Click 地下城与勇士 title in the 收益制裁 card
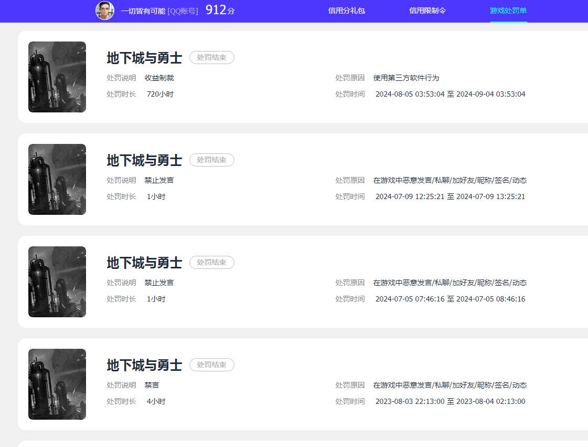This screenshot has width=588, height=447. [x=144, y=58]
